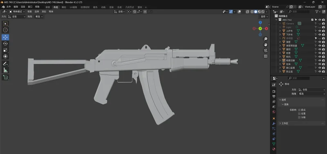
Task: Open the Output properties tab
Action: [x=274, y=97]
